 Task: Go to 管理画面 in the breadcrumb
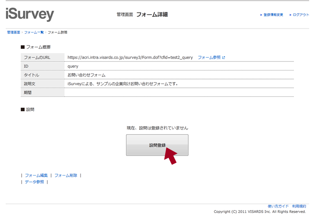(x=13, y=32)
